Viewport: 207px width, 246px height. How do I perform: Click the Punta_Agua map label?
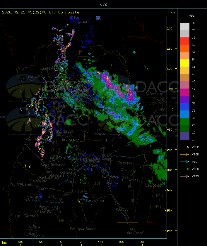click(x=95, y=200)
